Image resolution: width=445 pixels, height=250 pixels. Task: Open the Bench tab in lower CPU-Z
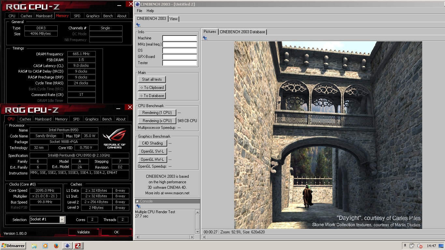click(107, 119)
